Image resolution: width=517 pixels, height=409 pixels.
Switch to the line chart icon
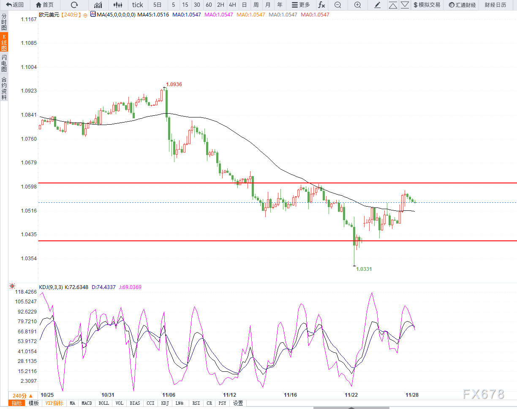point(98,5)
